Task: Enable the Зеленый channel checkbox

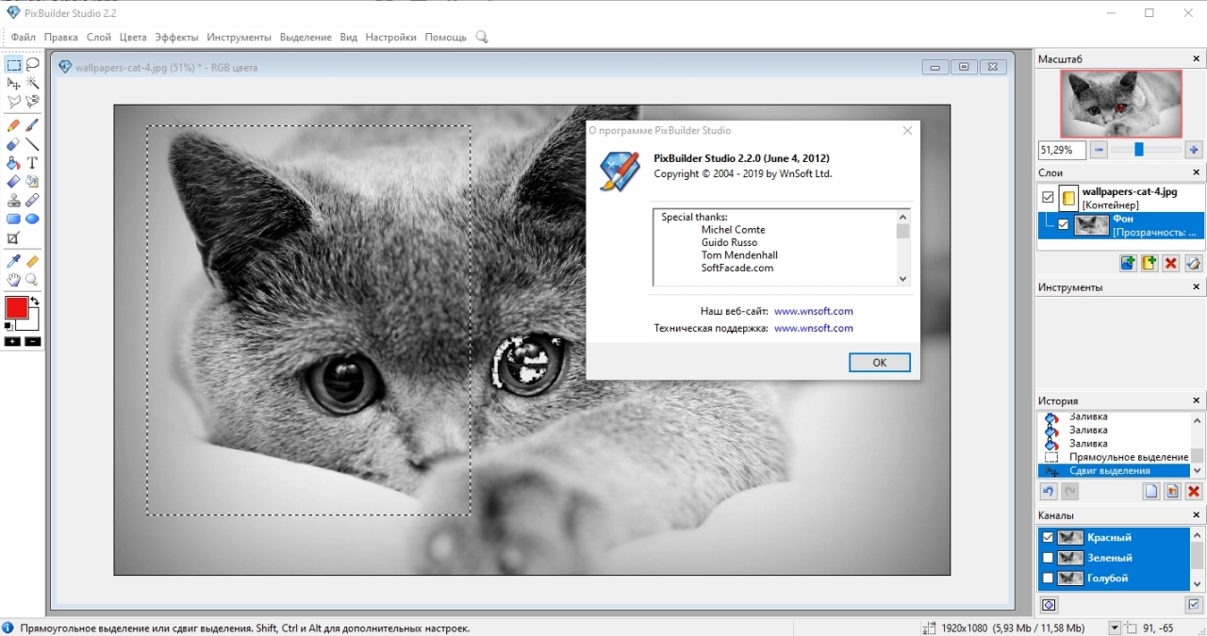Action: pos(1048,558)
